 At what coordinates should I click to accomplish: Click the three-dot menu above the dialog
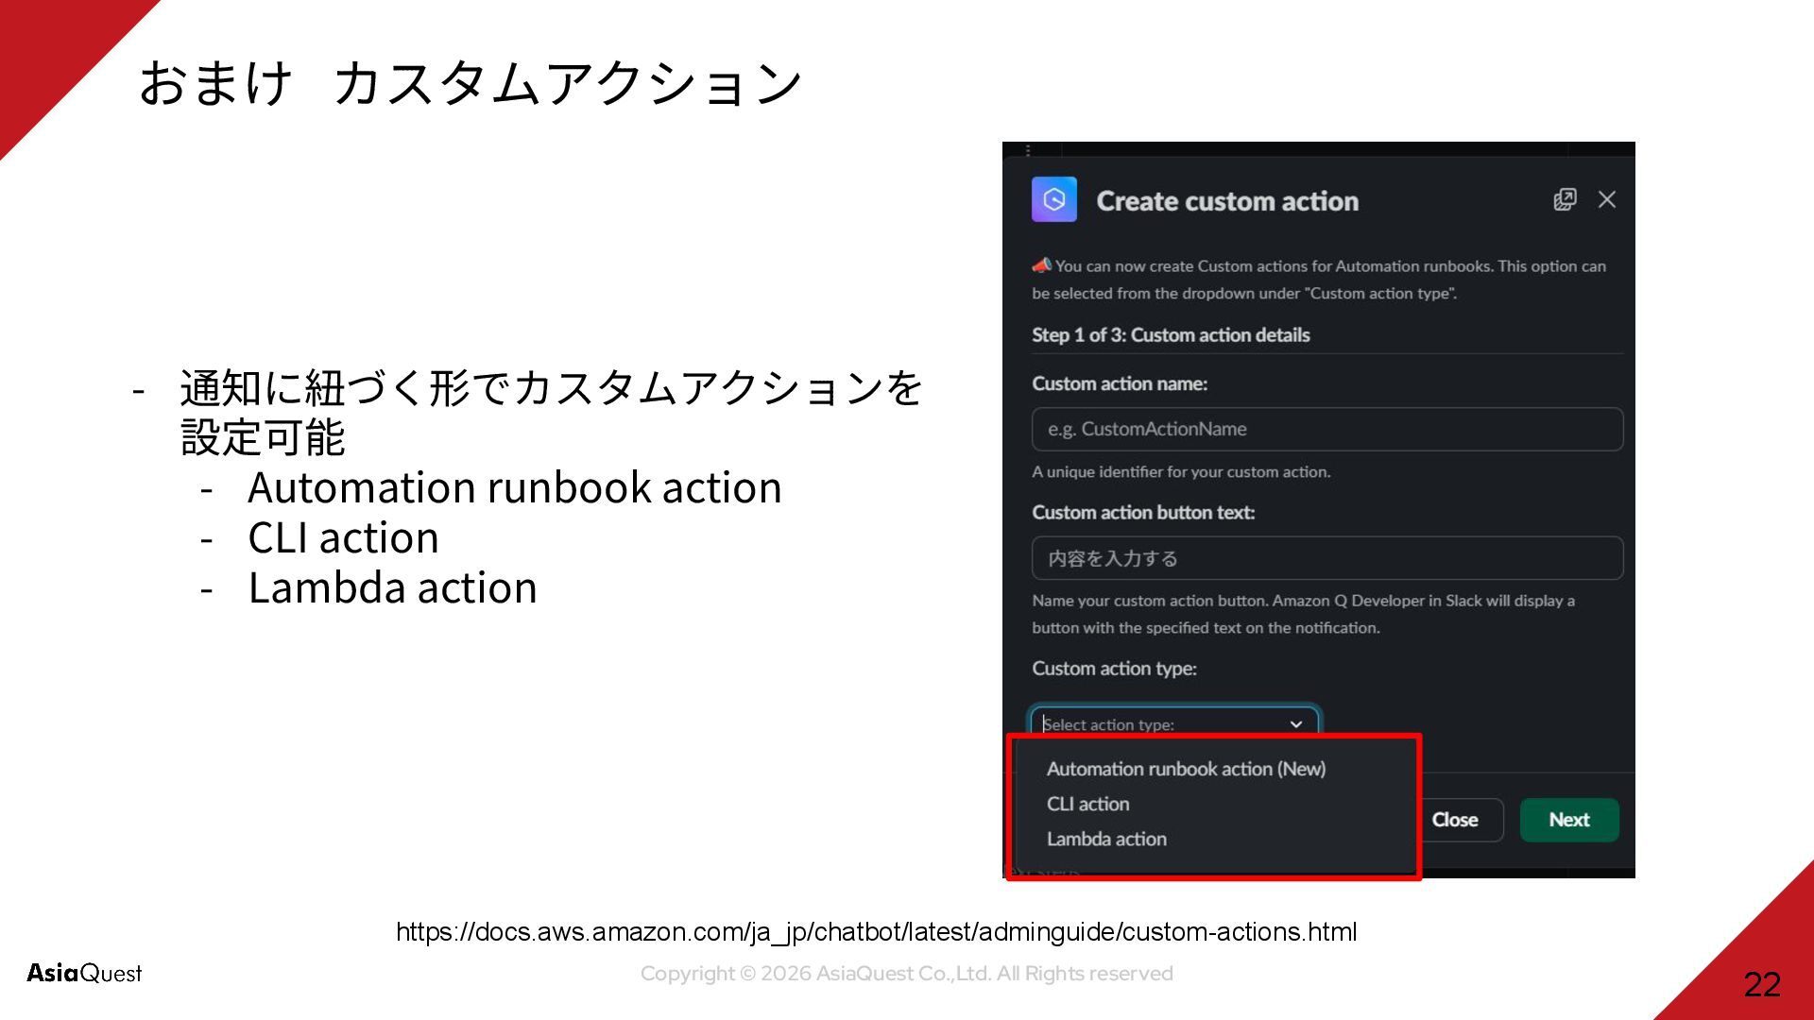(1028, 150)
